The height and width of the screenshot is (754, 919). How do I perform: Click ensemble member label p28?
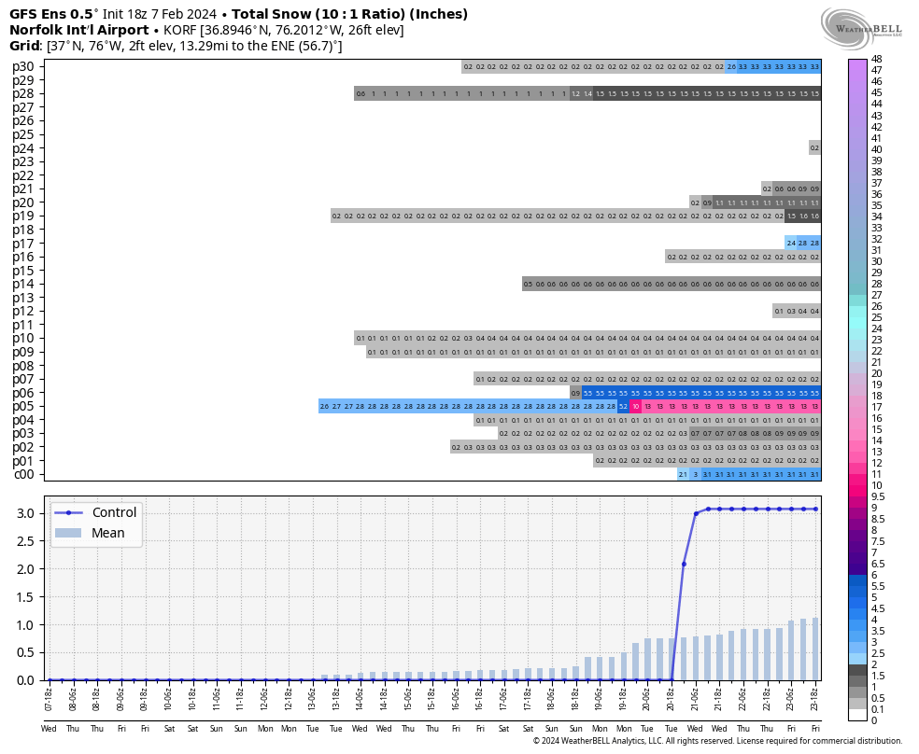tap(23, 93)
